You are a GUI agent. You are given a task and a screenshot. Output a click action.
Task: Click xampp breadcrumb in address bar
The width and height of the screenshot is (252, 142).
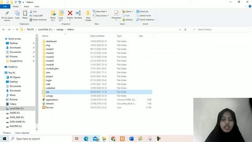point(60,30)
